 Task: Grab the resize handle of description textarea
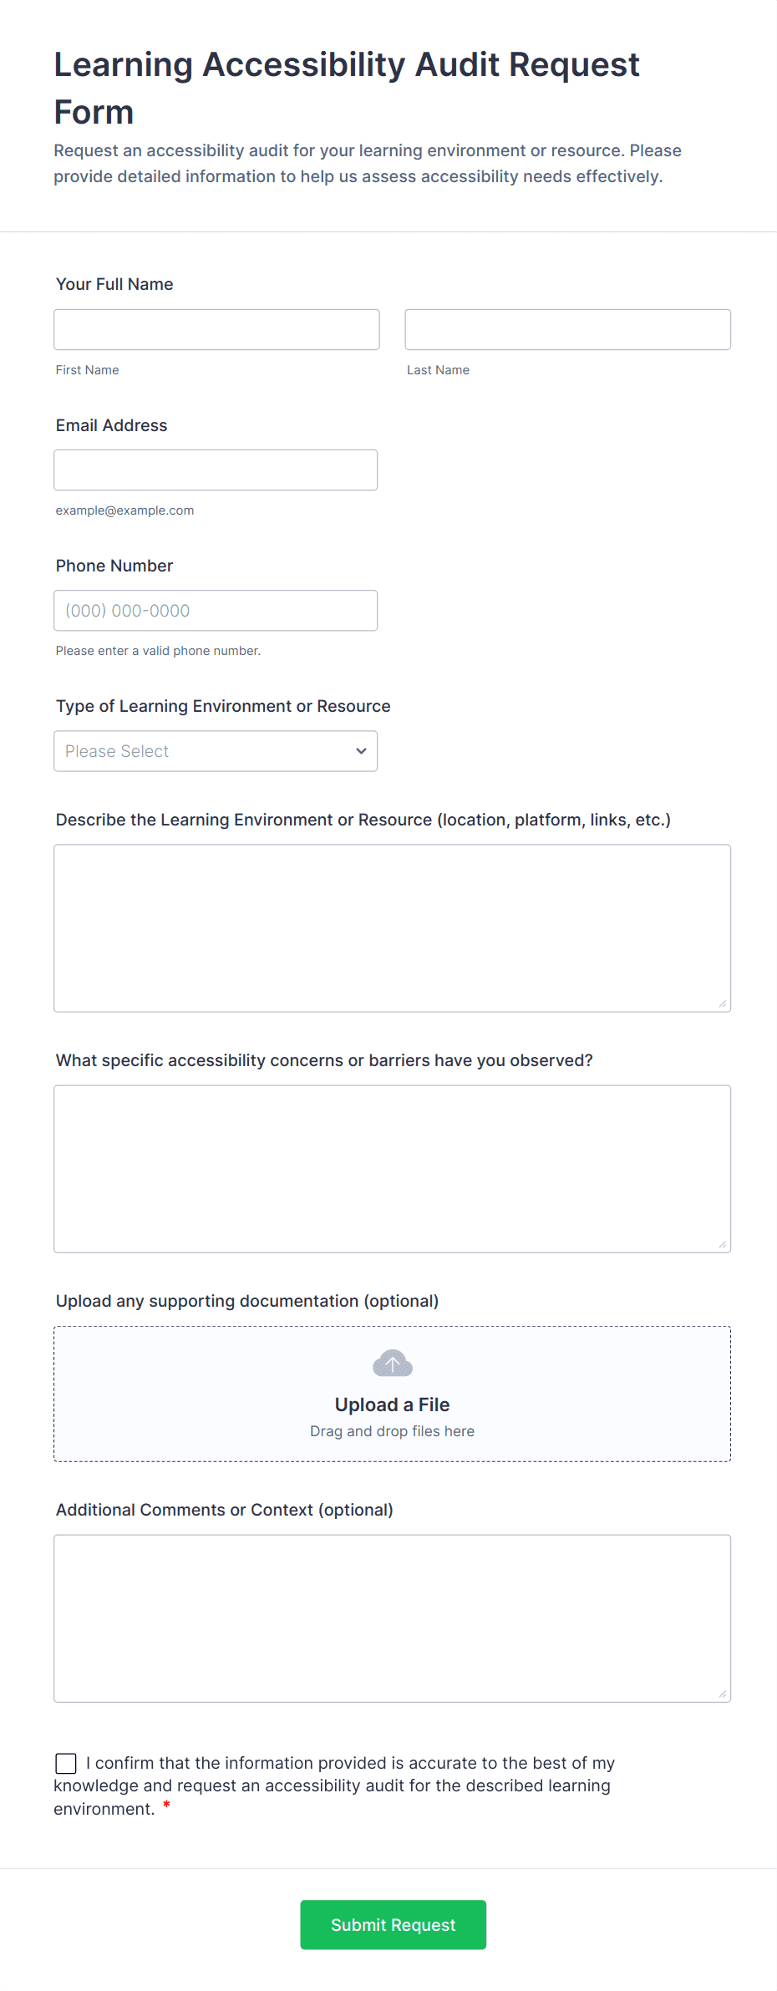pos(723,1003)
